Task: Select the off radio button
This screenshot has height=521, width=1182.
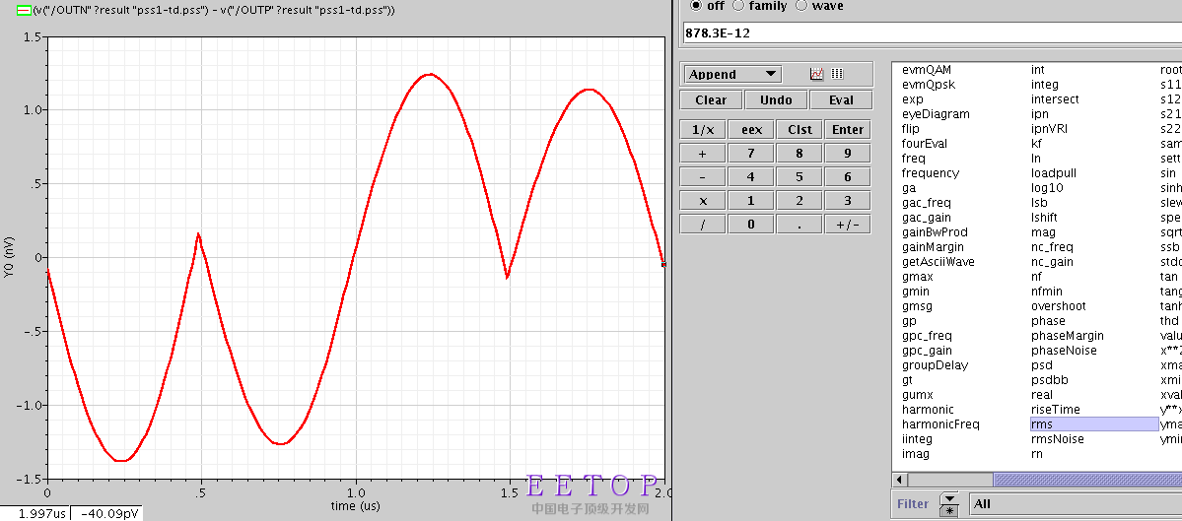Action: [x=695, y=5]
